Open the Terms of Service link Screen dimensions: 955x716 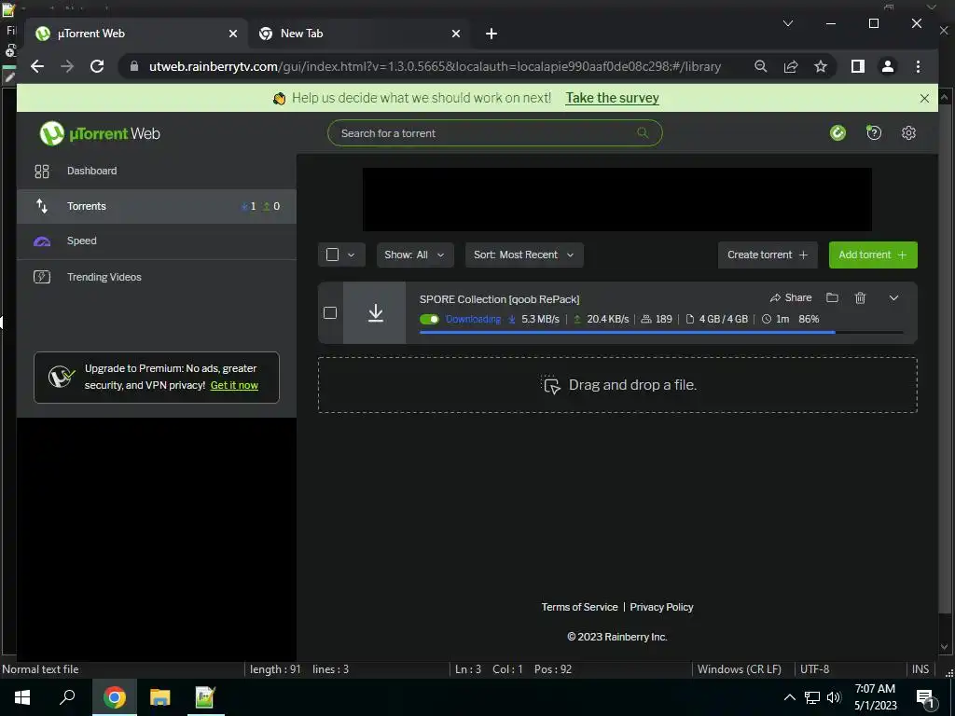579,607
